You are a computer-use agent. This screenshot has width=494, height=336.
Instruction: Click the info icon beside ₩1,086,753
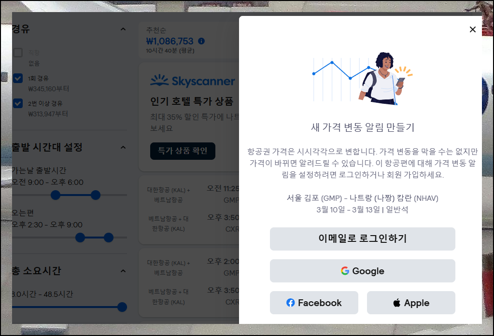[x=201, y=41]
